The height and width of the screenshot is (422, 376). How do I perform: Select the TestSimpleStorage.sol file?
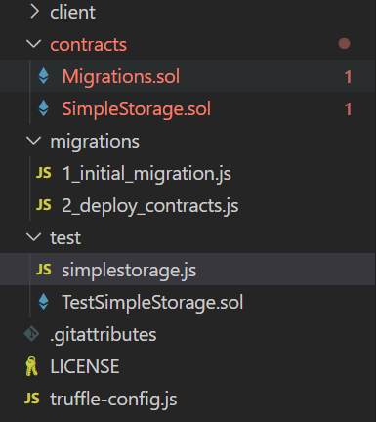tap(152, 302)
